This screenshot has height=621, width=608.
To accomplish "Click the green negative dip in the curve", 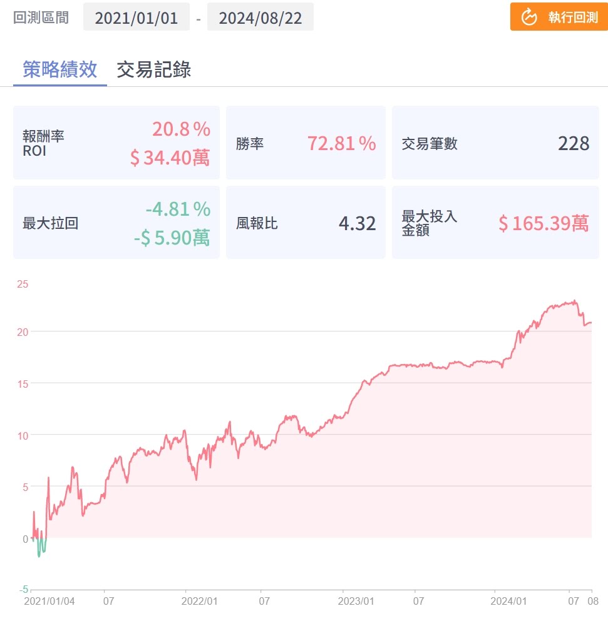I will tap(41, 549).
